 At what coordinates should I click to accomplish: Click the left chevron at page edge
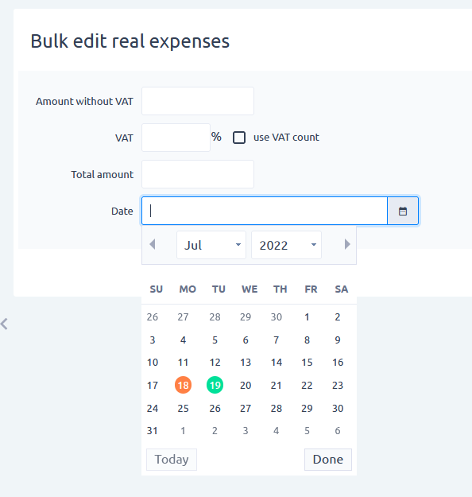pyautogui.click(x=4, y=324)
